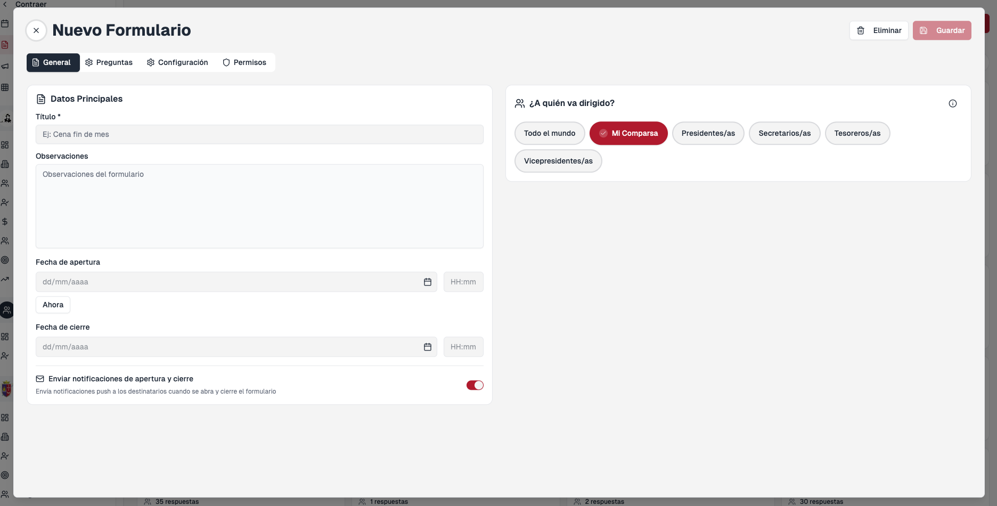Select the Presidentes/as audience chip
The height and width of the screenshot is (506, 997).
[x=708, y=133]
